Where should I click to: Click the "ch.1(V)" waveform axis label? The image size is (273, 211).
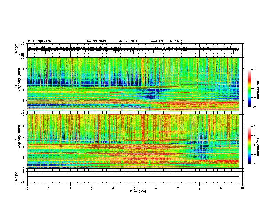coord(17,49)
